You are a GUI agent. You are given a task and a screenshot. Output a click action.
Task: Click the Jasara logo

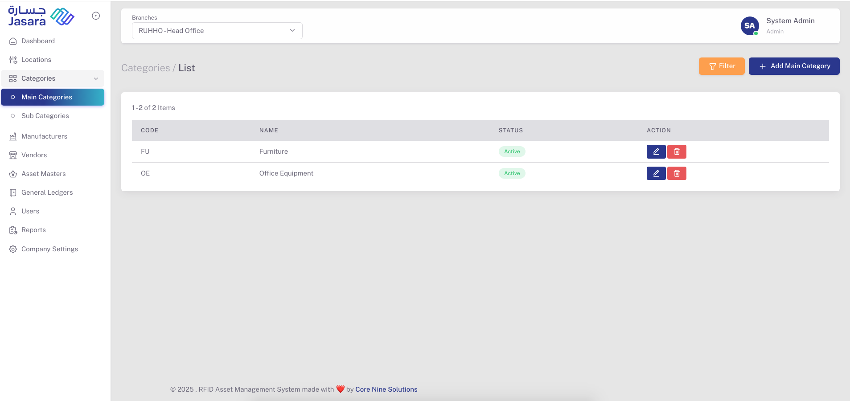(x=41, y=16)
